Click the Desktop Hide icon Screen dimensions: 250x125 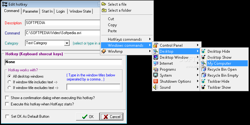point(203,51)
